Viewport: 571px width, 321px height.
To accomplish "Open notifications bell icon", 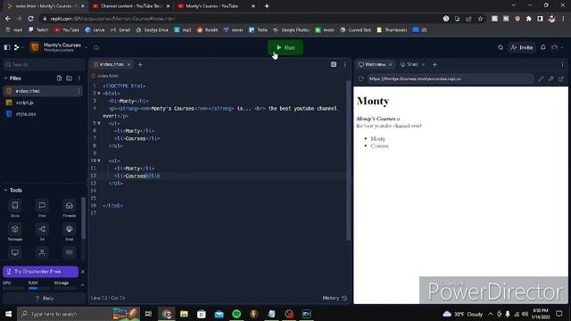I will (543, 47).
